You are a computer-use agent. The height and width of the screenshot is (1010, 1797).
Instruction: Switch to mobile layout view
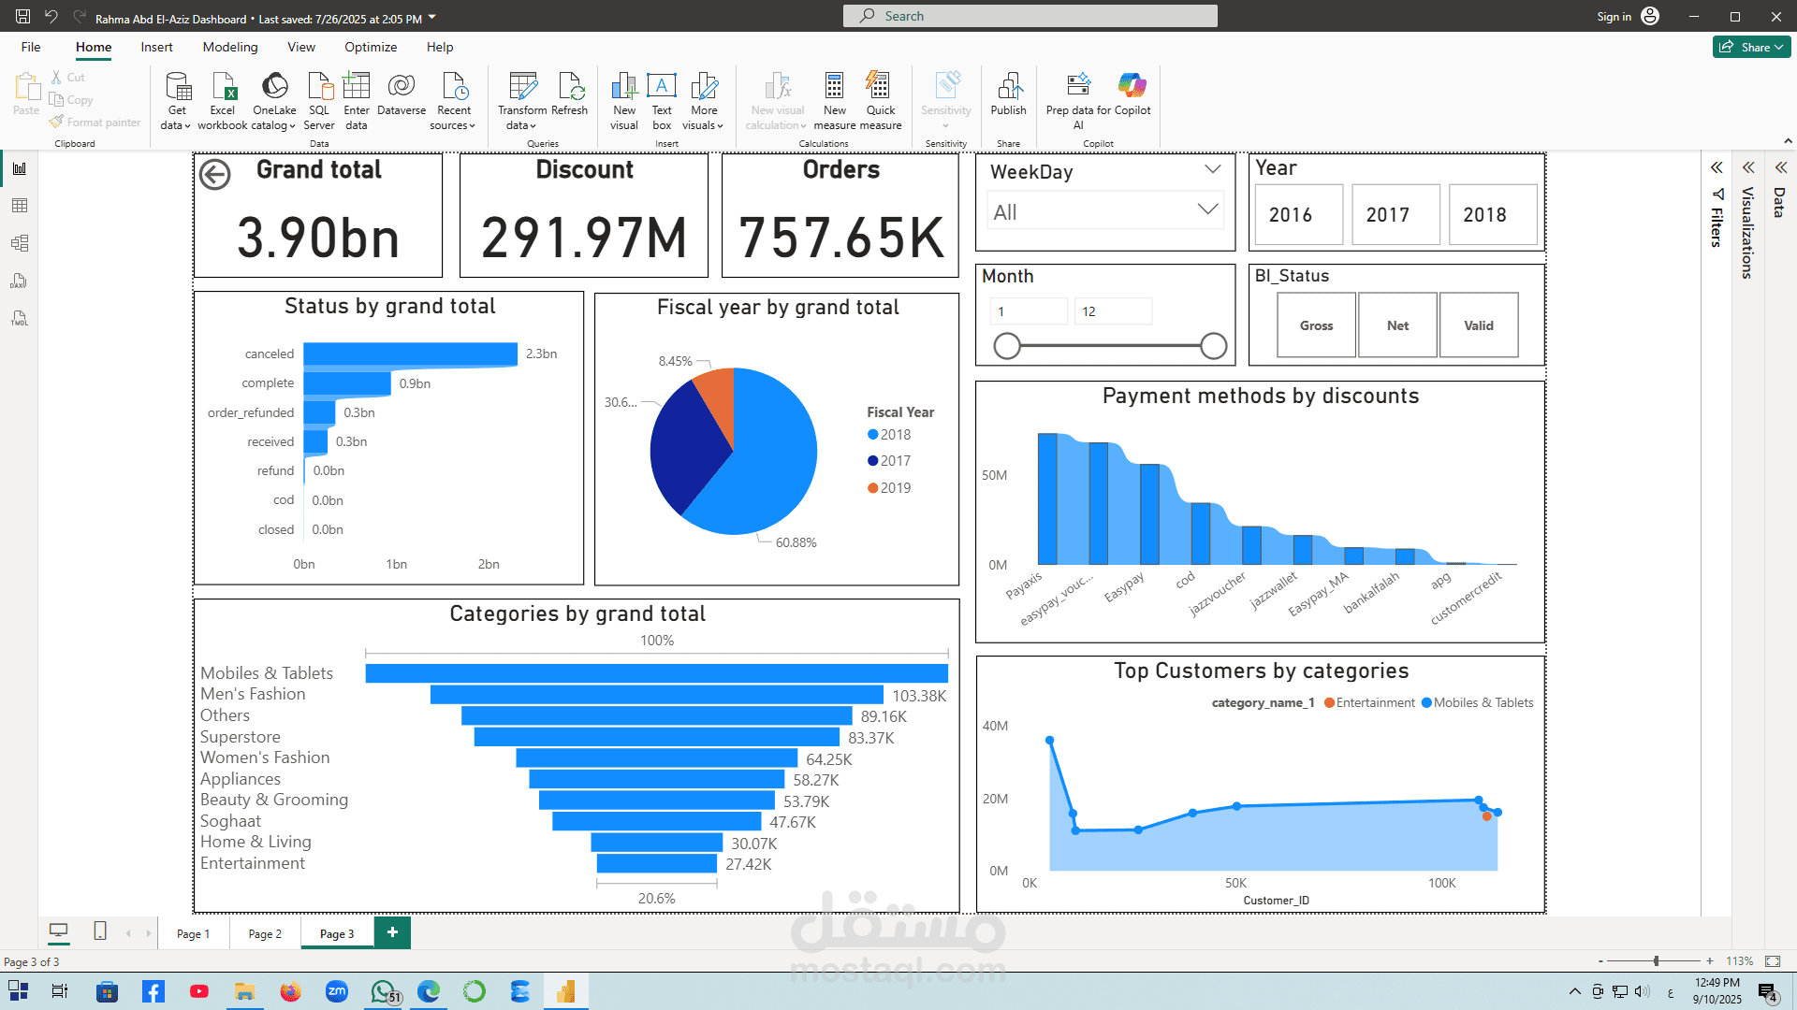(100, 931)
